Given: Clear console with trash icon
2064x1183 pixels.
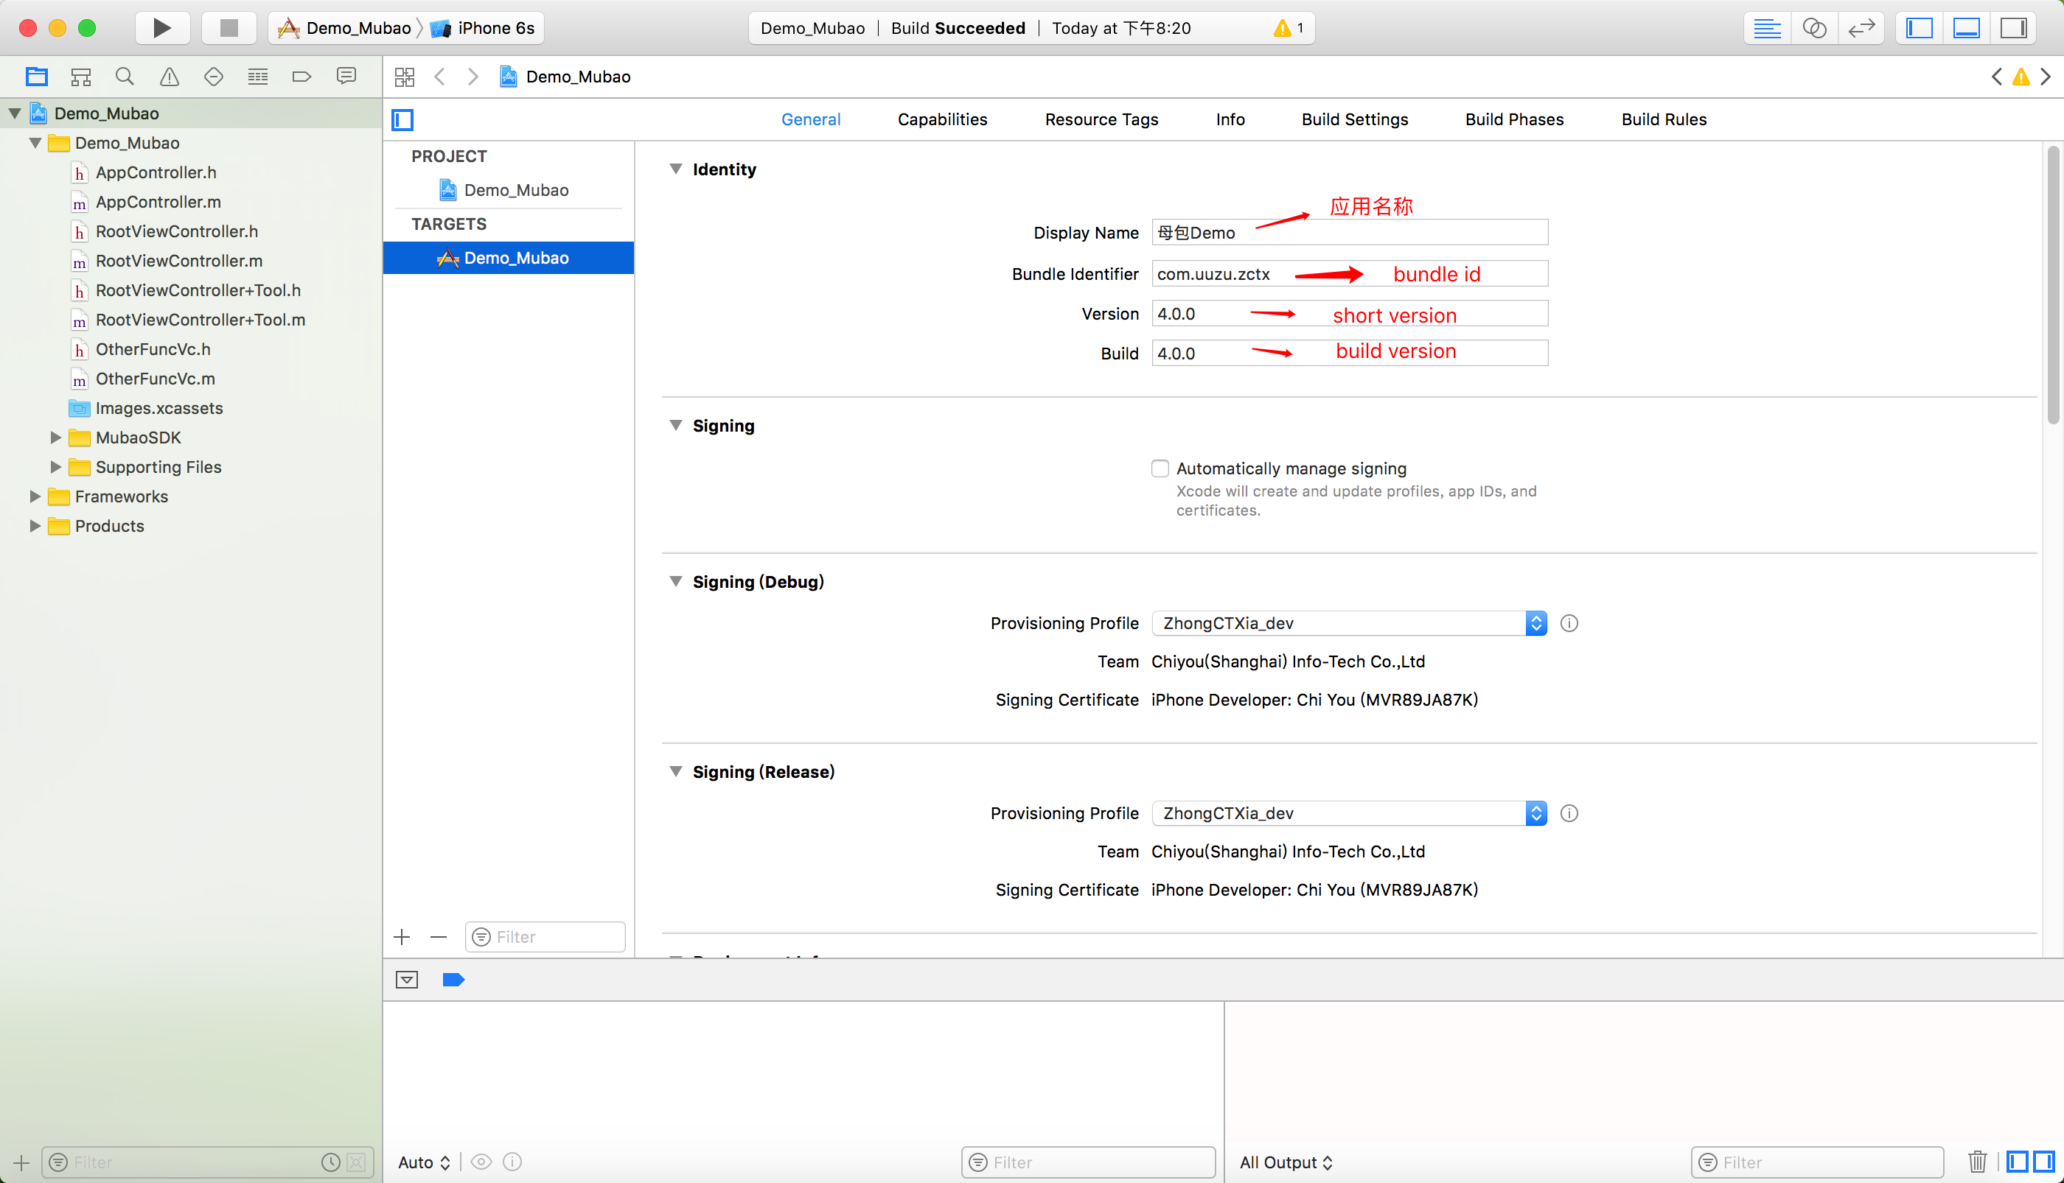Looking at the screenshot, I should [1978, 1162].
